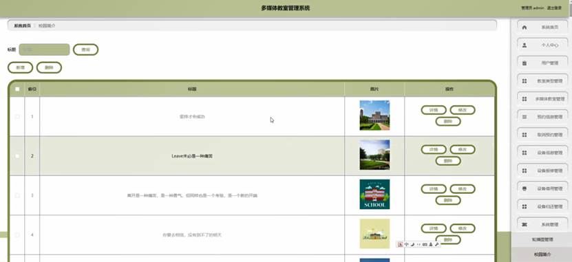Click the grid icon beside 设备归还管理
Viewport: 572px width, 262px height.
point(525,206)
